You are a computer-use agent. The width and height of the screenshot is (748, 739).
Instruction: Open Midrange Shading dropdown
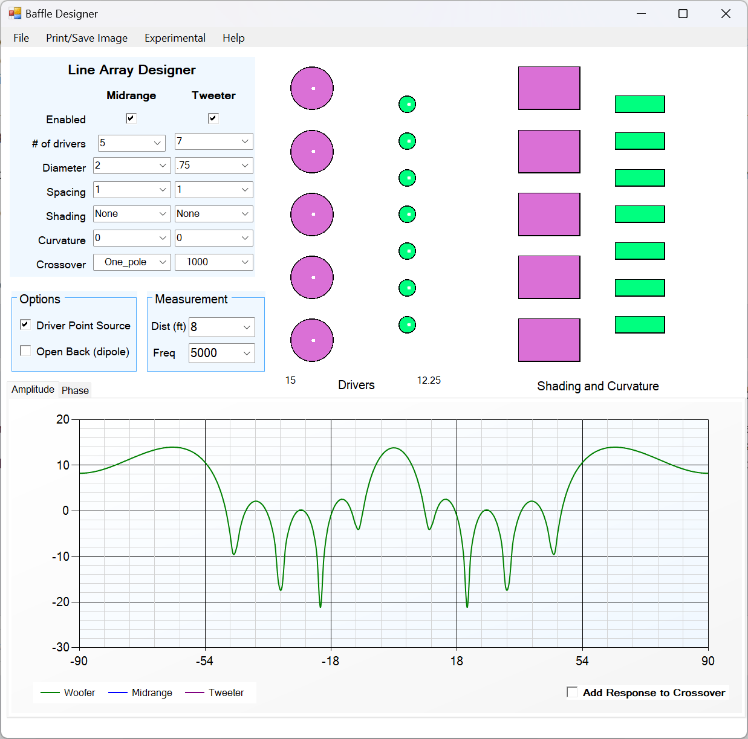point(132,214)
